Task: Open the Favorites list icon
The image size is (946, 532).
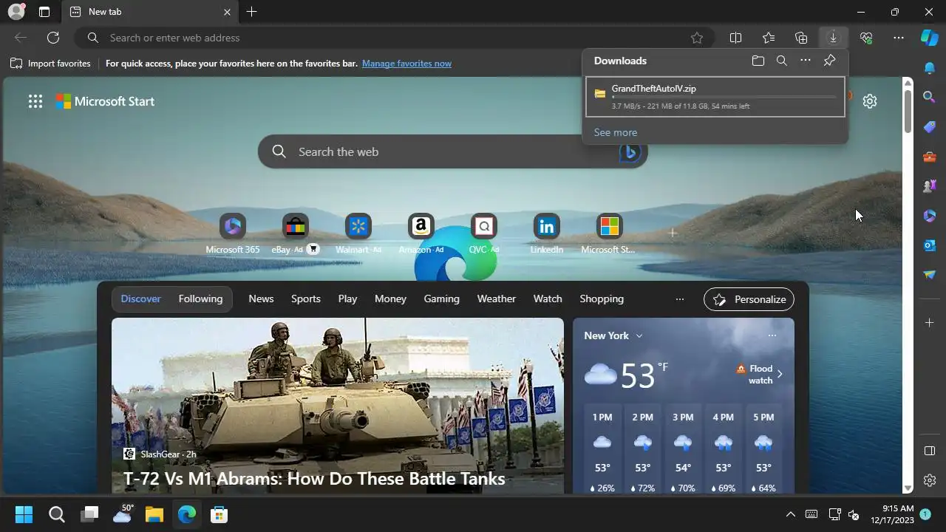Action: point(769,38)
